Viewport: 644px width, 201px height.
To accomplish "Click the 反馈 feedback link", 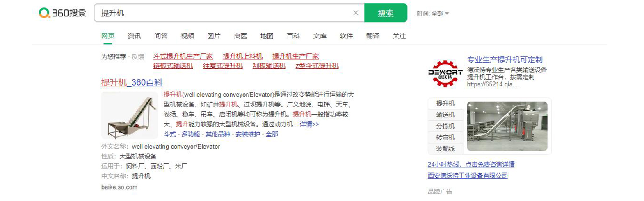I will click(138, 57).
